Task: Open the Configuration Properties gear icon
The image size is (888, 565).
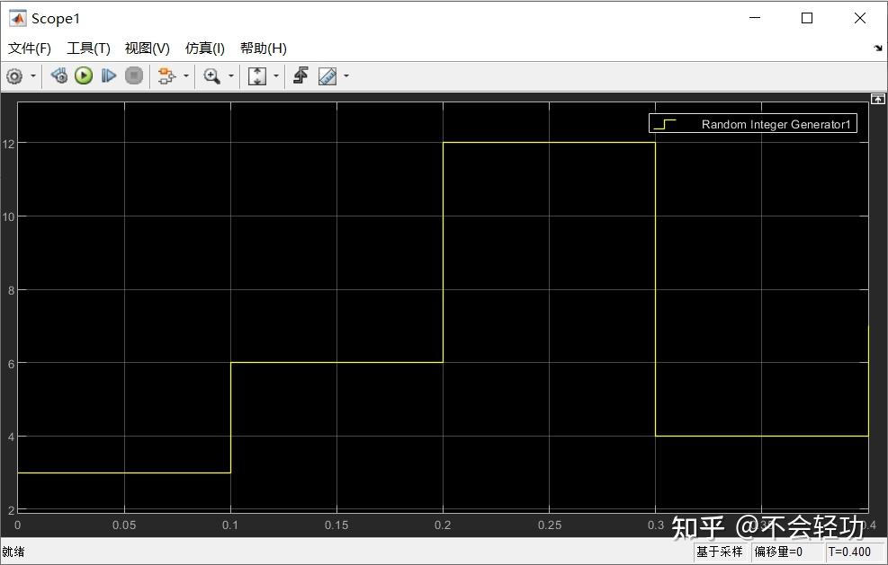Action: [14, 75]
